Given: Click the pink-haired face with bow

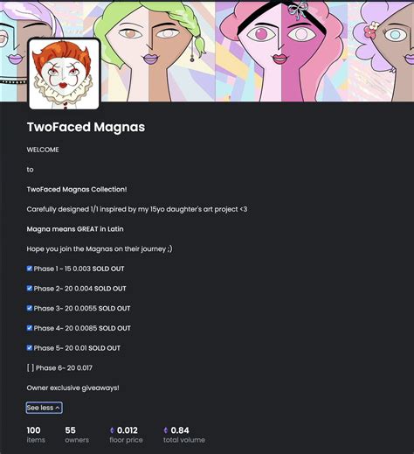Looking at the screenshot, I should [281, 51].
